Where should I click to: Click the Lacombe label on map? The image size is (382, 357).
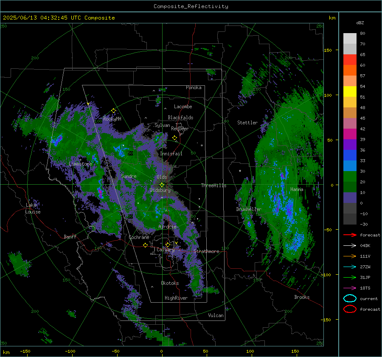(183, 107)
